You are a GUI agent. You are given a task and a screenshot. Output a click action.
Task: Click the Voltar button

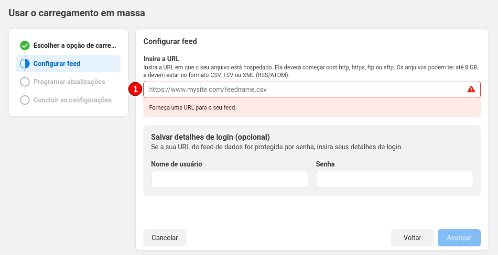[412, 238]
